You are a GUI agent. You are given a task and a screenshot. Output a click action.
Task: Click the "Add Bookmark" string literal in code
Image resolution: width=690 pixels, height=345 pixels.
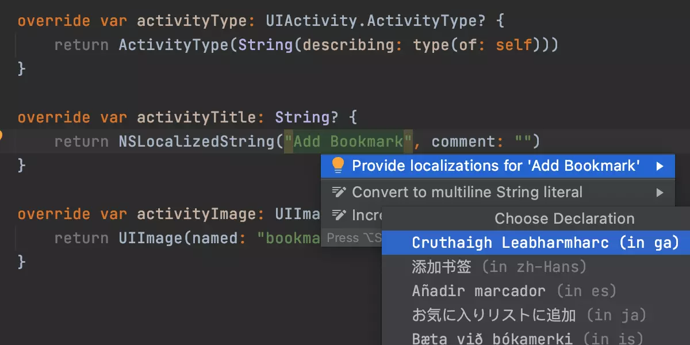click(348, 141)
